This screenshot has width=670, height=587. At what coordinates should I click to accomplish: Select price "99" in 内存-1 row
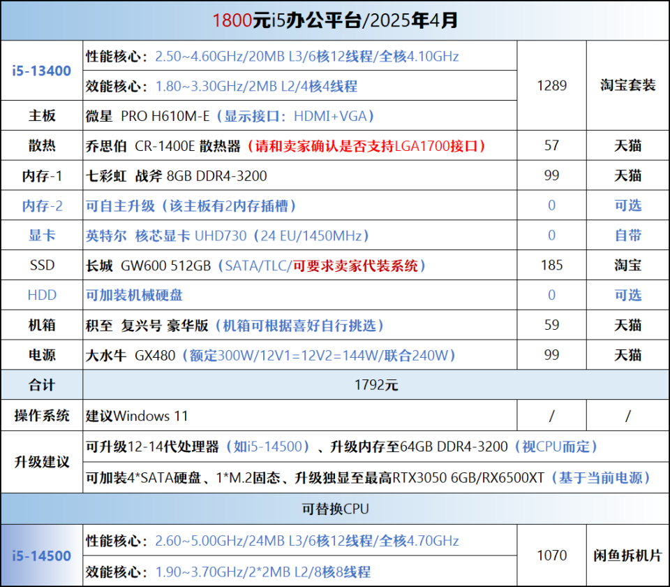pyautogui.click(x=551, y=175)
